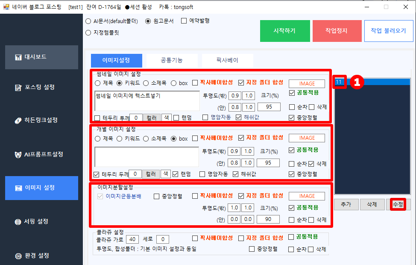Viewport: 416px width, 265px height.
Task: Click the 이미지 설정 sidebar icon
Action: click(18, 188)
